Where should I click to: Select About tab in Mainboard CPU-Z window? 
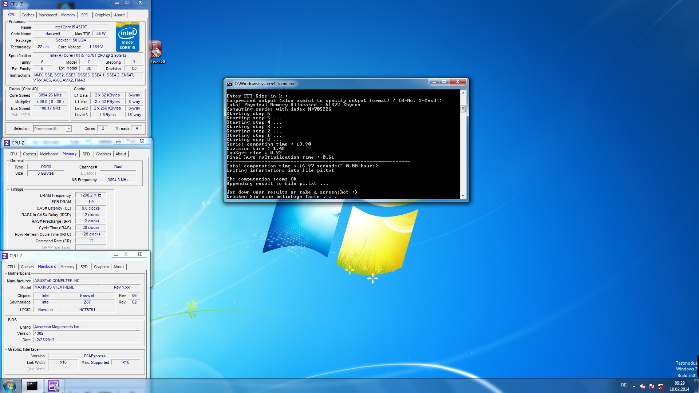(119, 267)
